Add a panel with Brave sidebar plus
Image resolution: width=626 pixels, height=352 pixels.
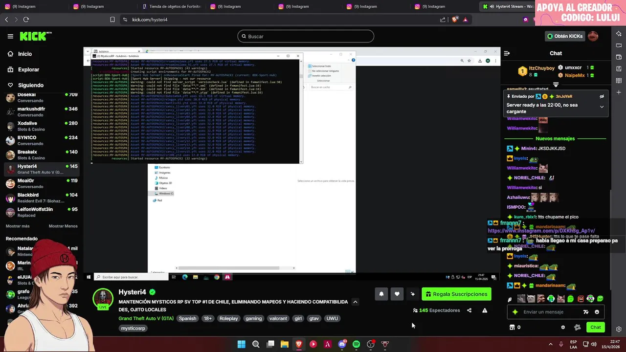point(619,92)
